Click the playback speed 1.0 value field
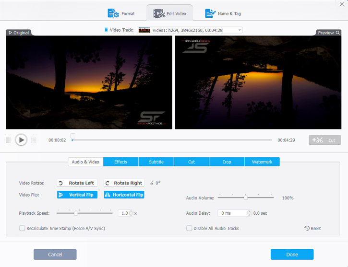This screenshot has height=267, width=348. [124, 213]
